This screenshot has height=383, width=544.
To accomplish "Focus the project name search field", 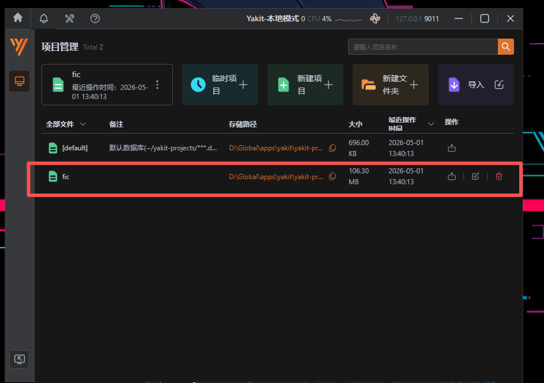I will click(x=423, y=47).
